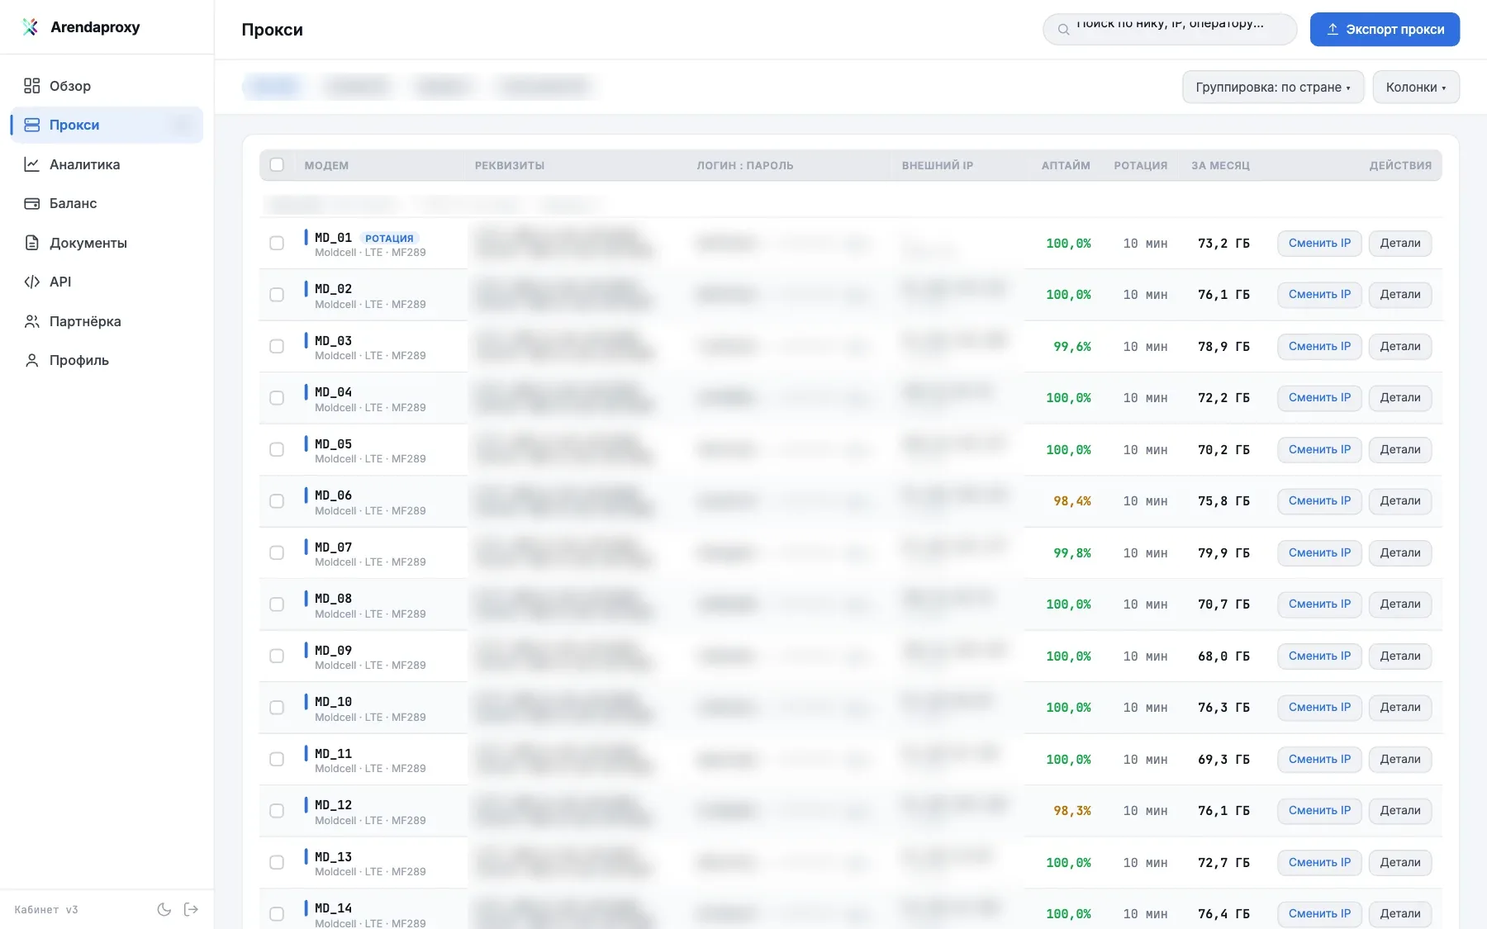
Task: Go to Партнёрка in the sidebar
Action: tap(107, 321)
